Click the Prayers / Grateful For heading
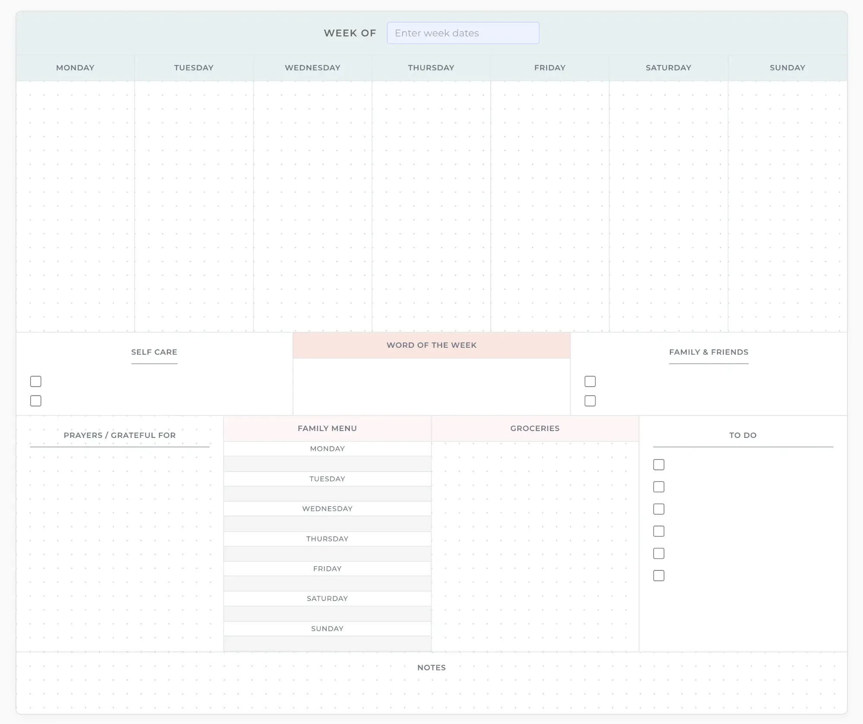 coord(120,435)
